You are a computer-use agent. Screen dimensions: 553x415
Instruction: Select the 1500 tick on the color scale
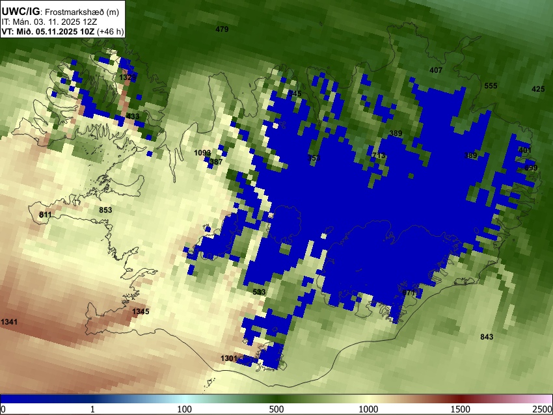pyautogui.click(x=461, y=409)
